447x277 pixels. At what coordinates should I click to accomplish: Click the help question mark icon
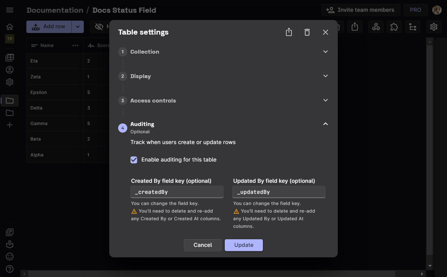pyautogui.click(x=10, y=269)
